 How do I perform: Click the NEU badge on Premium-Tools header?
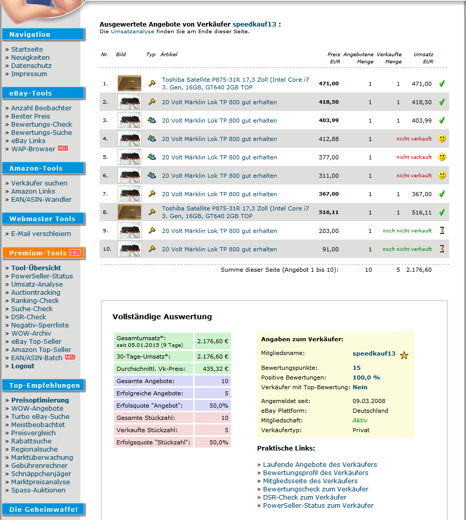click(x=75, y=253)
